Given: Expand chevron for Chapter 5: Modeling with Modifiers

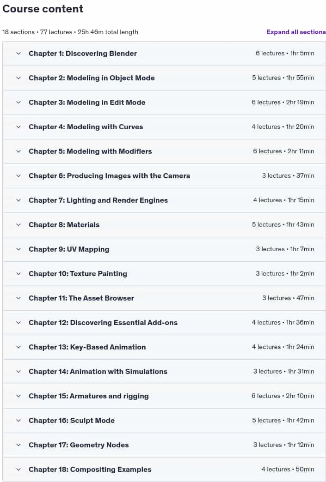Looking at the screenshot, I should click(x=18, y=151).
